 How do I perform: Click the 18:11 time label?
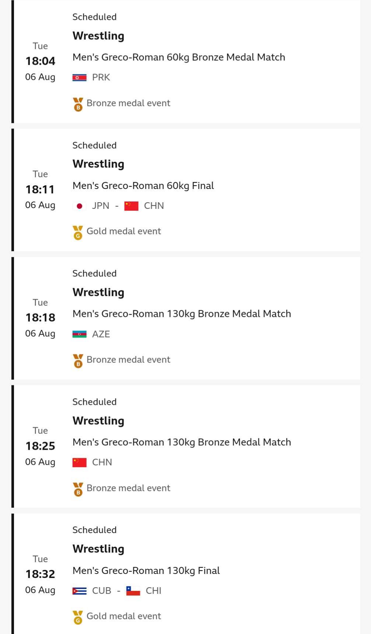pyautogui.click(x=40, y=189)
